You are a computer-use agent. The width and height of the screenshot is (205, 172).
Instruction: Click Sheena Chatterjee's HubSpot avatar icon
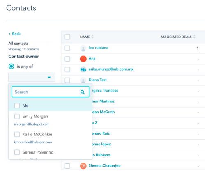[x=83, y=166]
